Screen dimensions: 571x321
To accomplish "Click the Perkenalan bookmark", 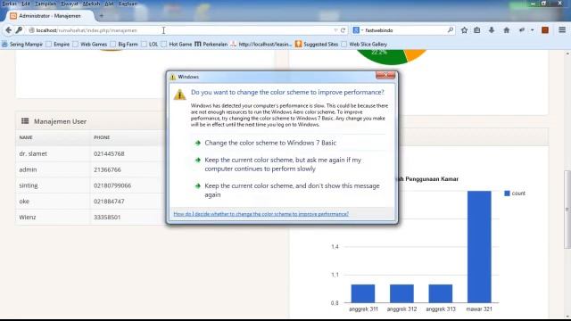I will coord(211,44).
